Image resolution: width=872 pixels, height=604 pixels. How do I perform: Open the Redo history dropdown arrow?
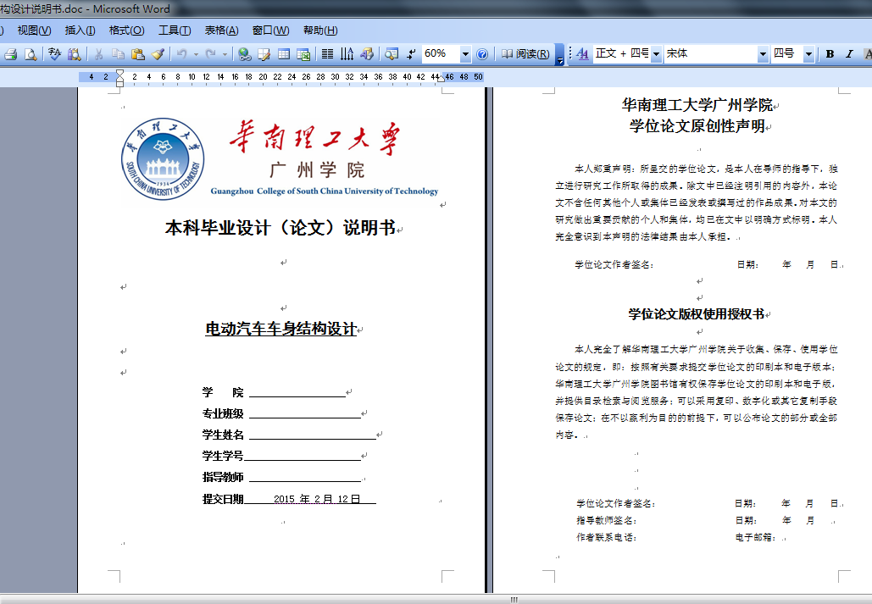(x=225, y=54)
